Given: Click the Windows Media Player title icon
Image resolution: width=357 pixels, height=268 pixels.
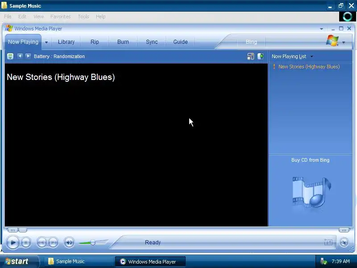Looking at the screenshot, I should pyautogui.click(x=8, y=28).
